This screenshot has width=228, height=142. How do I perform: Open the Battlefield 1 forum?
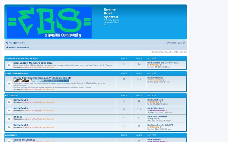click(21, 100)
